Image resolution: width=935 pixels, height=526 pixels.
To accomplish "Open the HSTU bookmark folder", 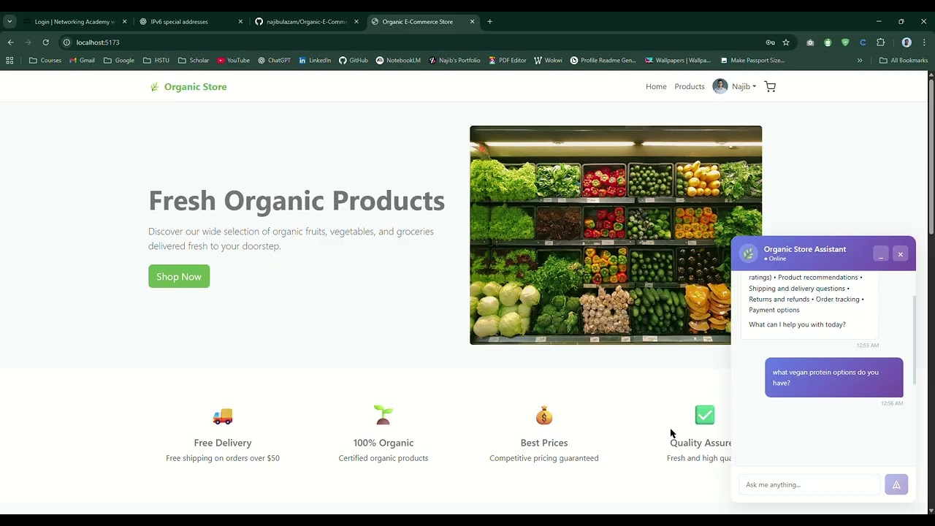I will [156, 61].
